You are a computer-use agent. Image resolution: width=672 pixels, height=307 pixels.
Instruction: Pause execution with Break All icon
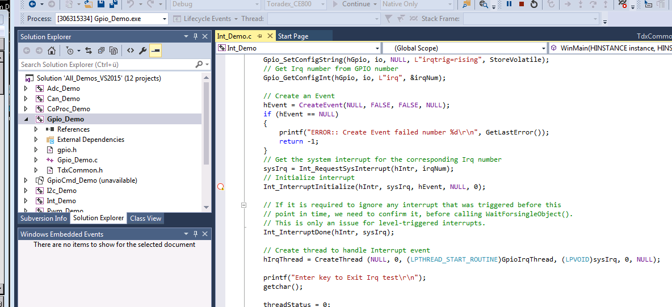pos(509,5)
